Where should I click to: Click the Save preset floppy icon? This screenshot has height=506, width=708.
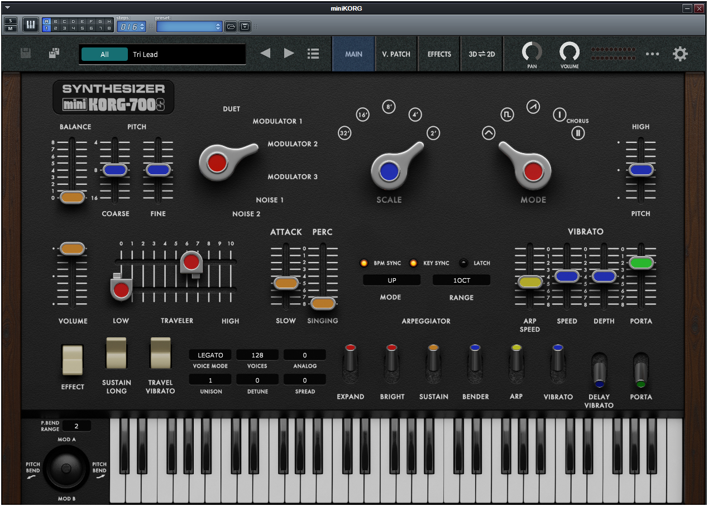coord(26,54)
